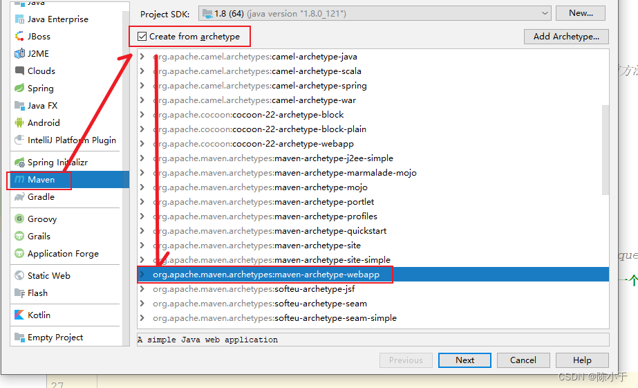Image resolution: width=638 pixels, height=388 pixels.
Task: Expand maven-archetype-quickstart node
Action: [142, 231]
